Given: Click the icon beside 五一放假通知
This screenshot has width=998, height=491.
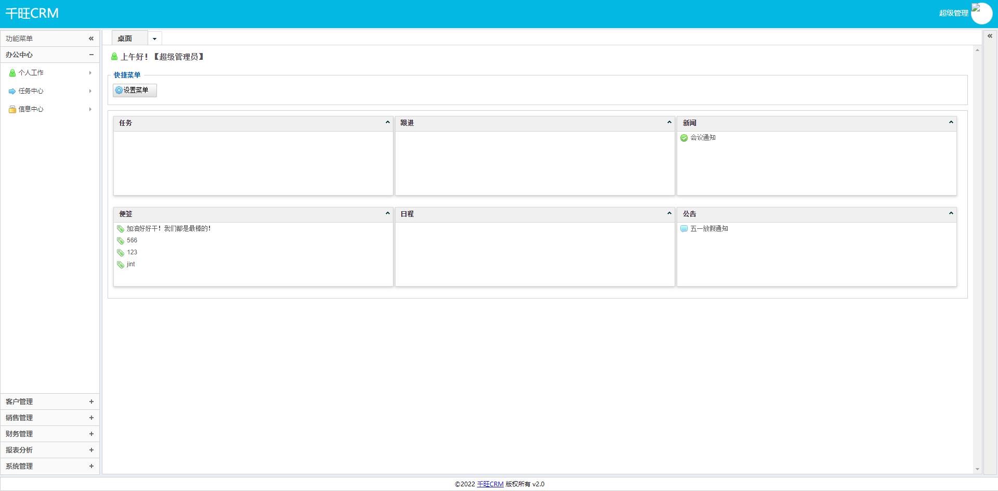Looking at the screenshot, I should coord(684,229).
